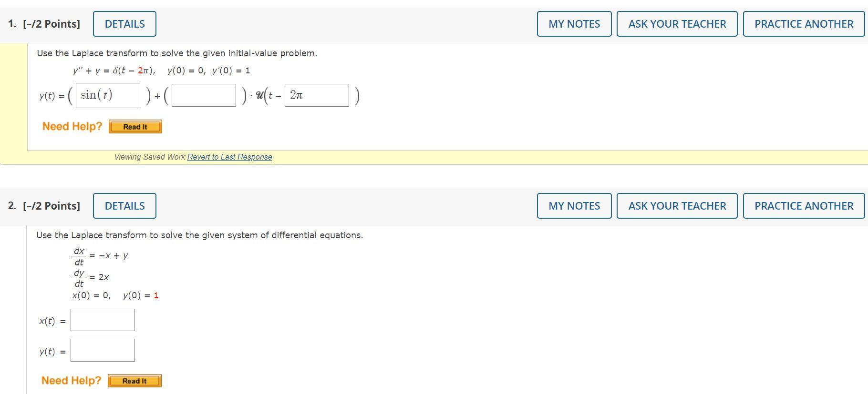Click ASK YOUR TEACHER for question 1

click(677, 24)
